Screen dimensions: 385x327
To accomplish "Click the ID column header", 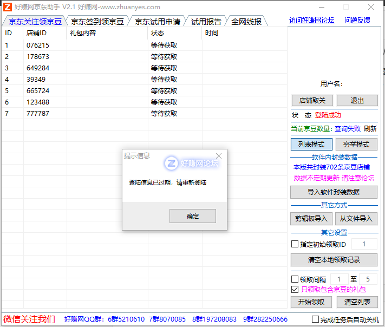I will point(12,33).
